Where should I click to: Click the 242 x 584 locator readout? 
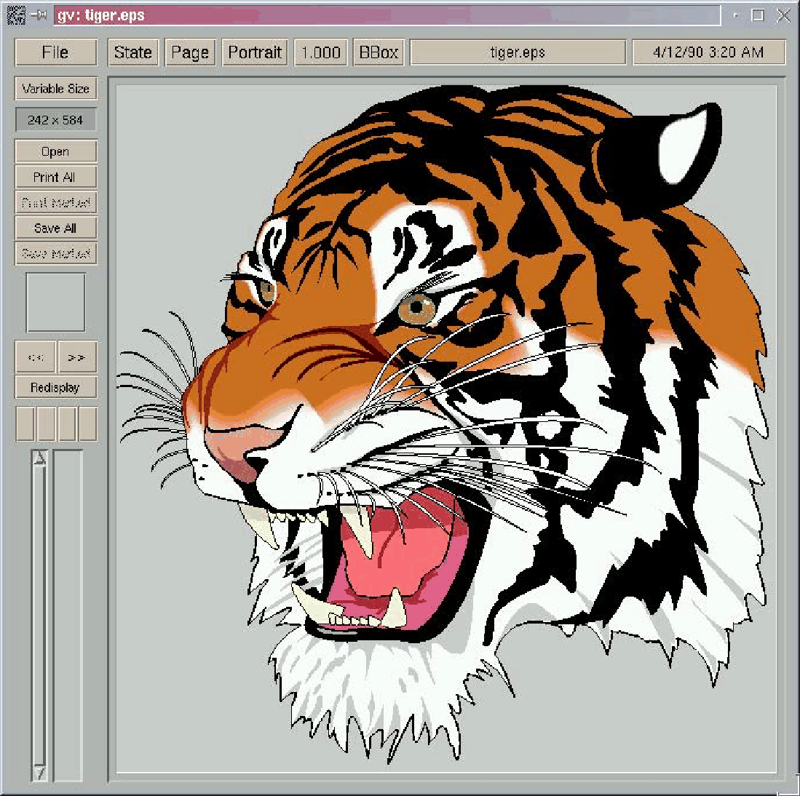coord(55,120)
